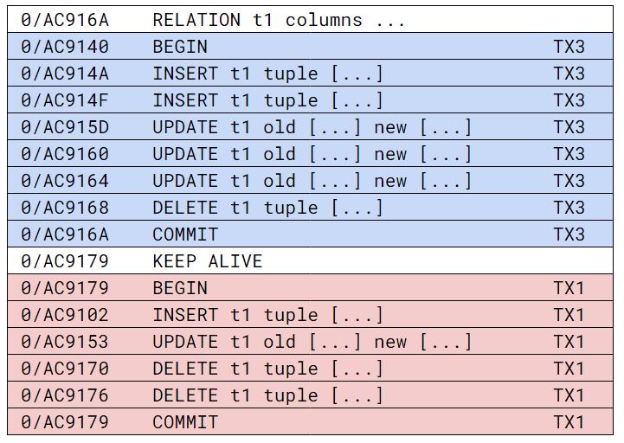Select INSERT row at 0/AC9102
The image size is (624, 443).
(x=310, y=315)
